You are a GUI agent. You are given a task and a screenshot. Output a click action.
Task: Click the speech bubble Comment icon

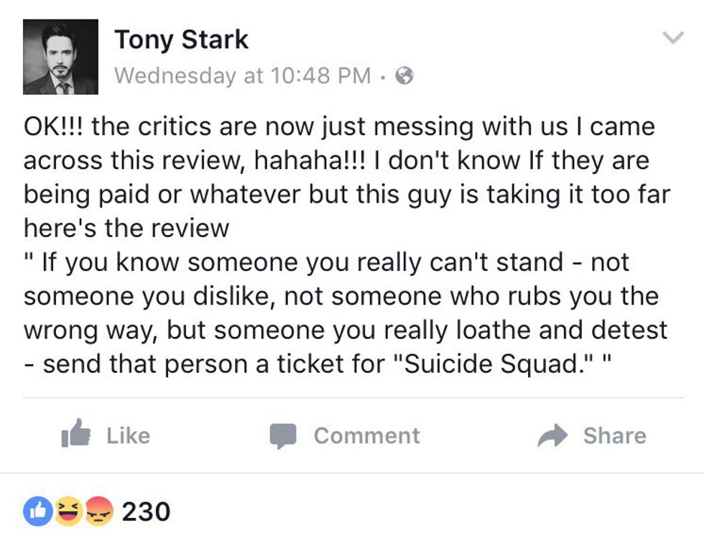click(283, 435)
